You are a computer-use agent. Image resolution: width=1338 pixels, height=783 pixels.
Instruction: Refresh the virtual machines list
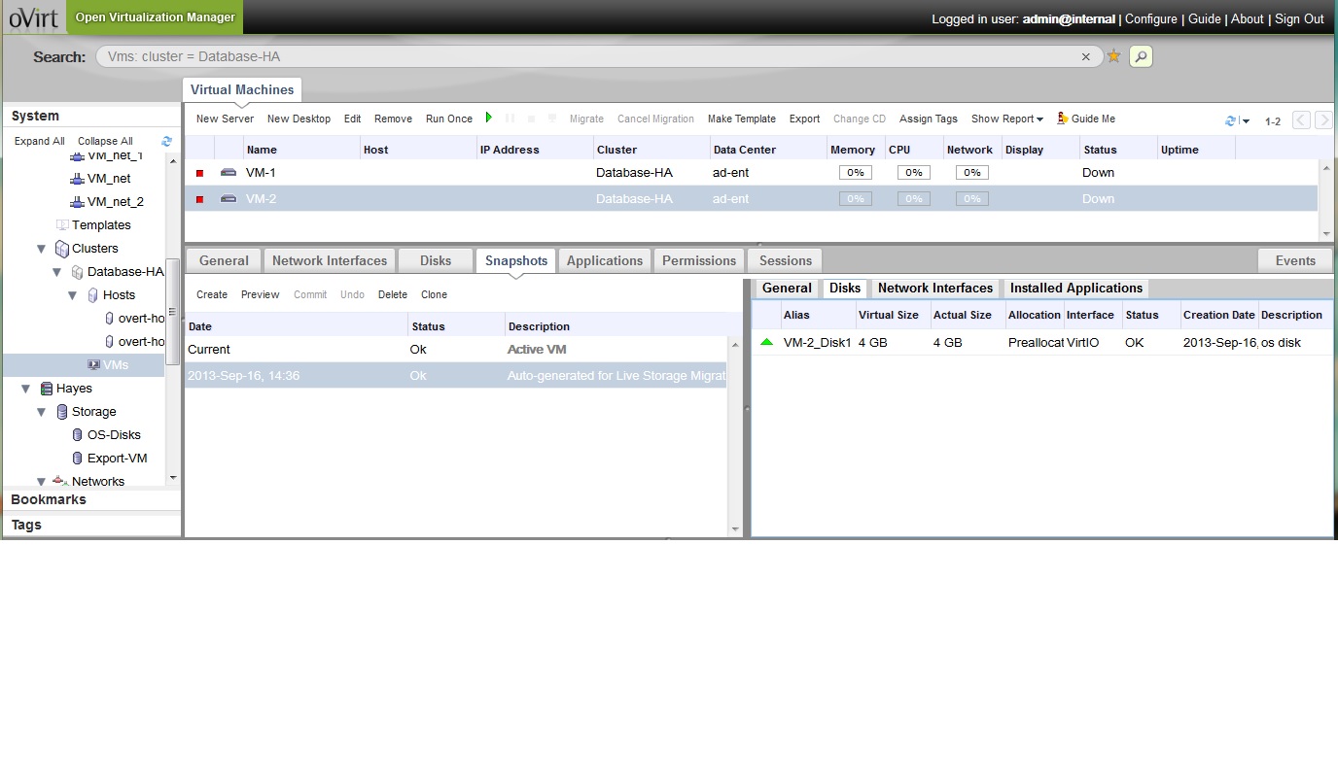pos(1230,120)
